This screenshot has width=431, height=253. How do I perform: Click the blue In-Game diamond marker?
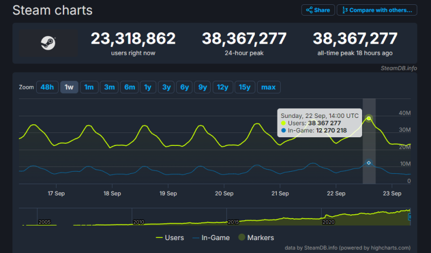[x=369, y=163]
